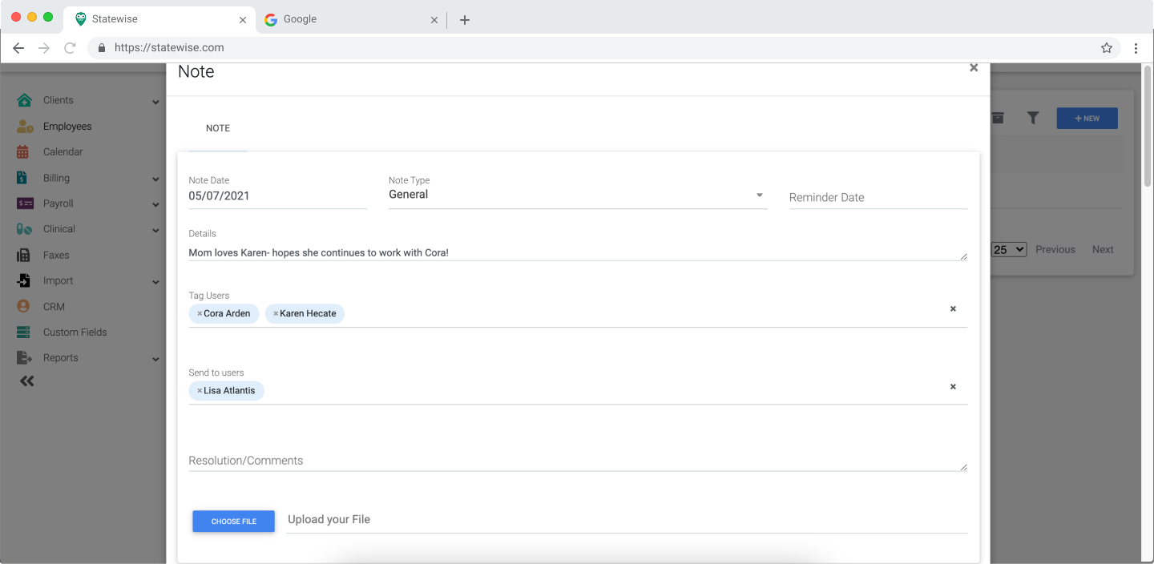This screenshot has width=1154, height=564.
Task: Click the Note Date field
Action: coord(277,196)
